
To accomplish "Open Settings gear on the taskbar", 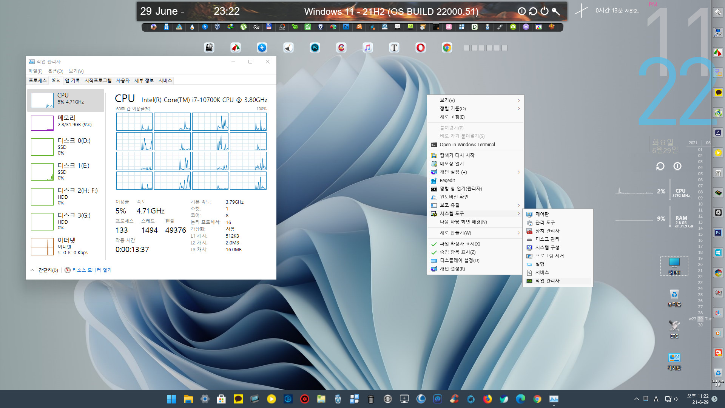I will 205,399.
